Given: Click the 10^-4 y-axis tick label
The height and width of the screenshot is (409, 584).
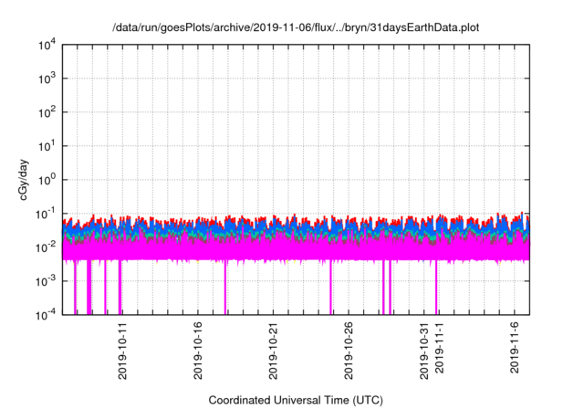Looking at the screenshot, I should pos(46,316).
